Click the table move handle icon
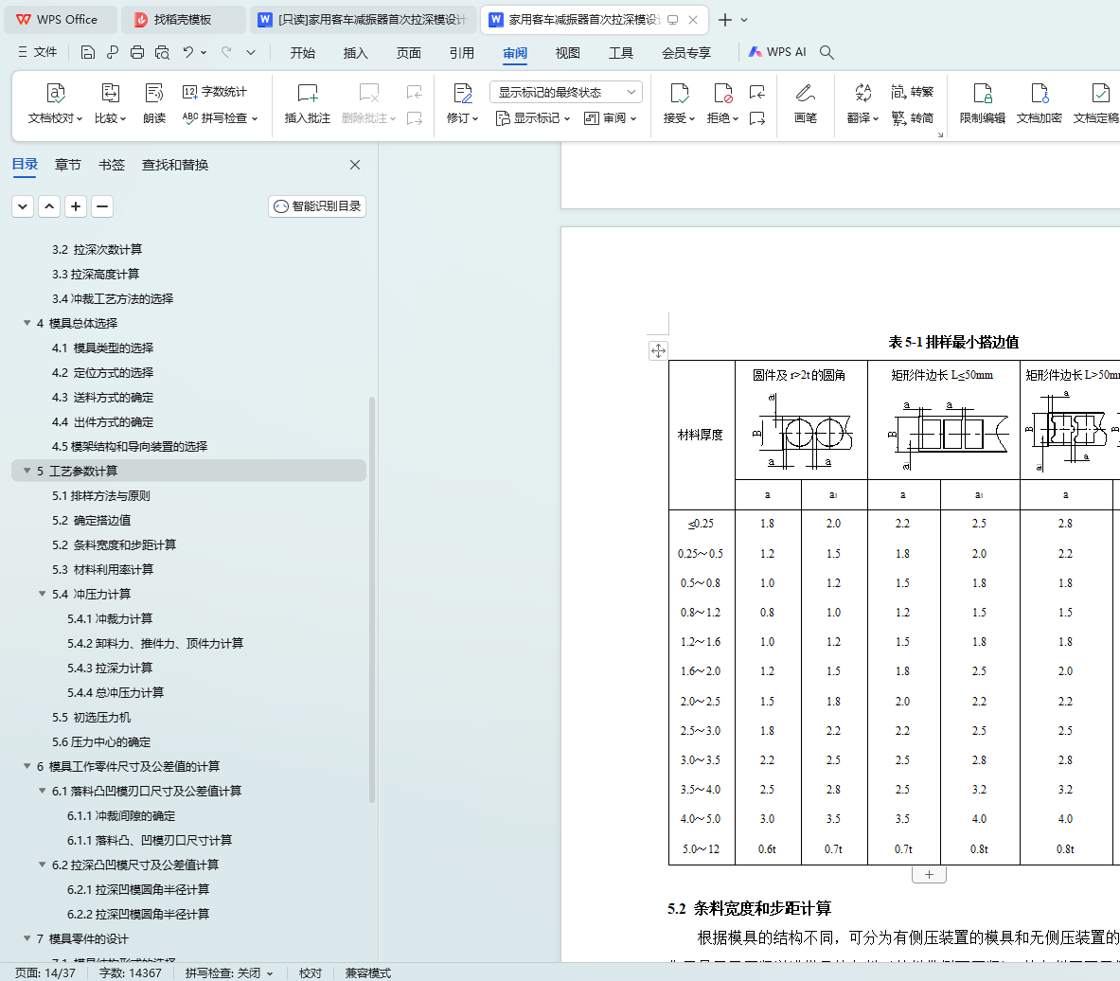The height and width of the screenshot is (981, 1120). 658,350
